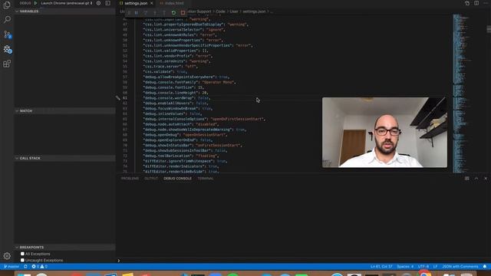Collapse the CALL STACK section
491x276 pixels.
point(64,159)
